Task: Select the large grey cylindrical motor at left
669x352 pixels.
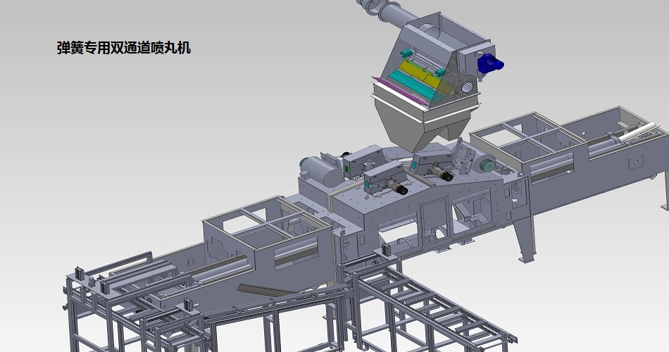Action: (322, 170)
